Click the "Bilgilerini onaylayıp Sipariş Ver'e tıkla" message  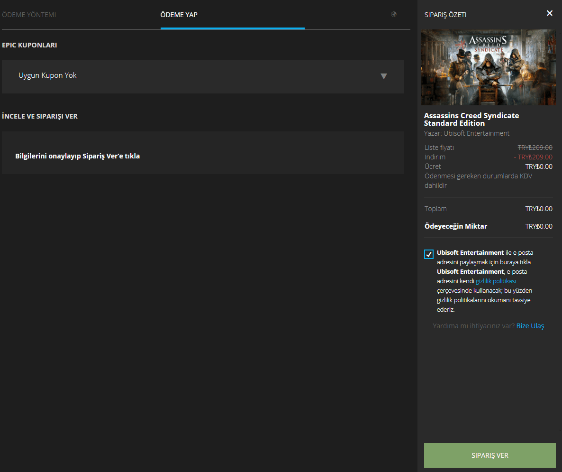tap(77, 156)
